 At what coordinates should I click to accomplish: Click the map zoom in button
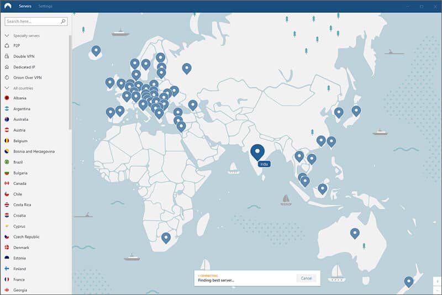pyautogui.click(x=438, y=281)
